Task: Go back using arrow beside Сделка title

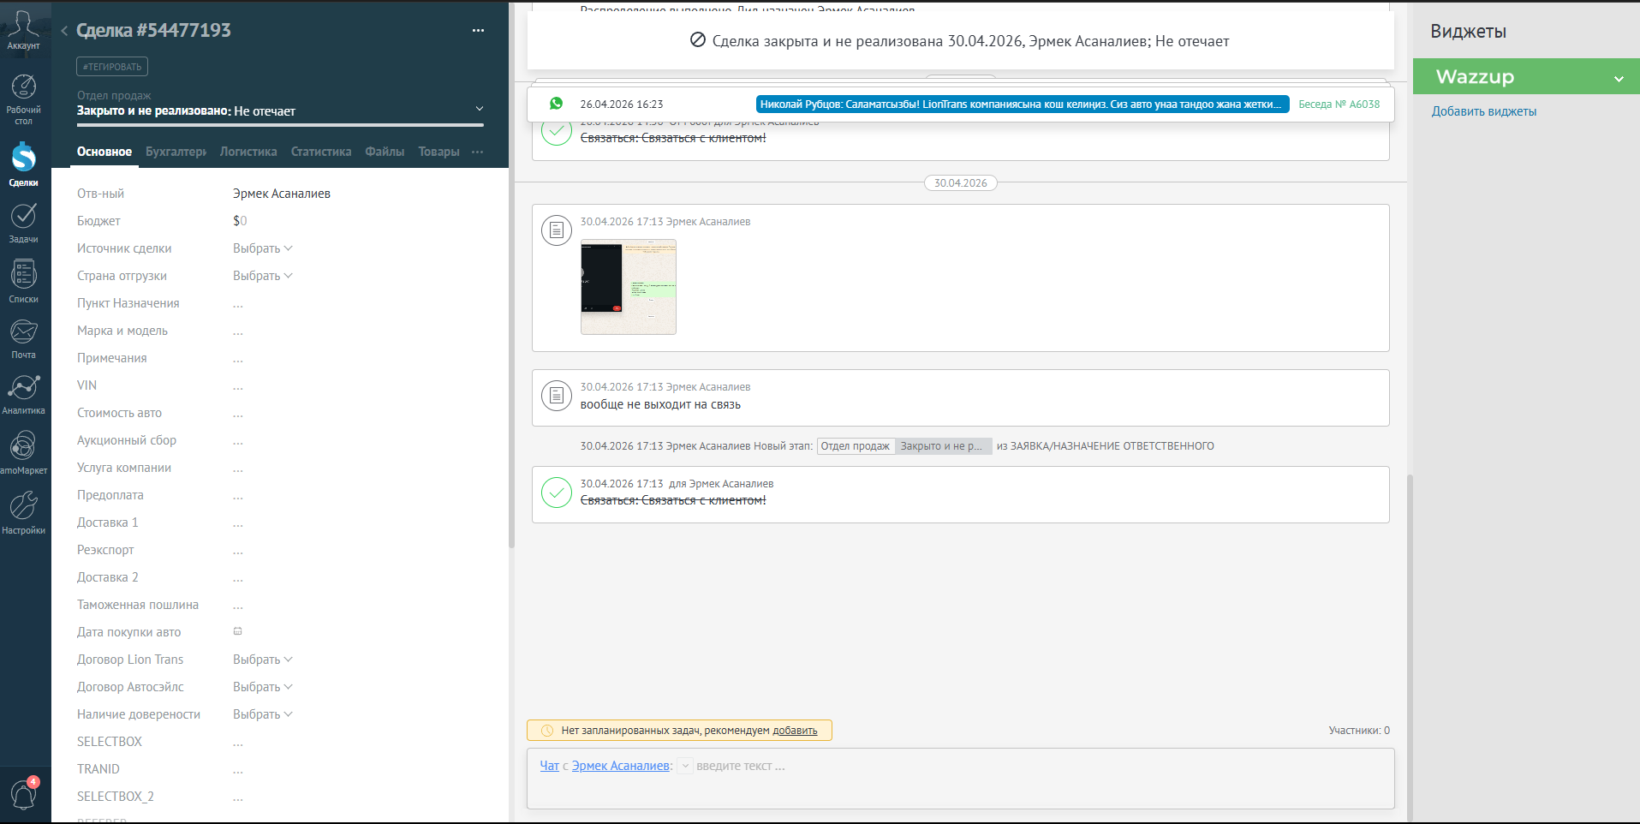Action: 64,31
